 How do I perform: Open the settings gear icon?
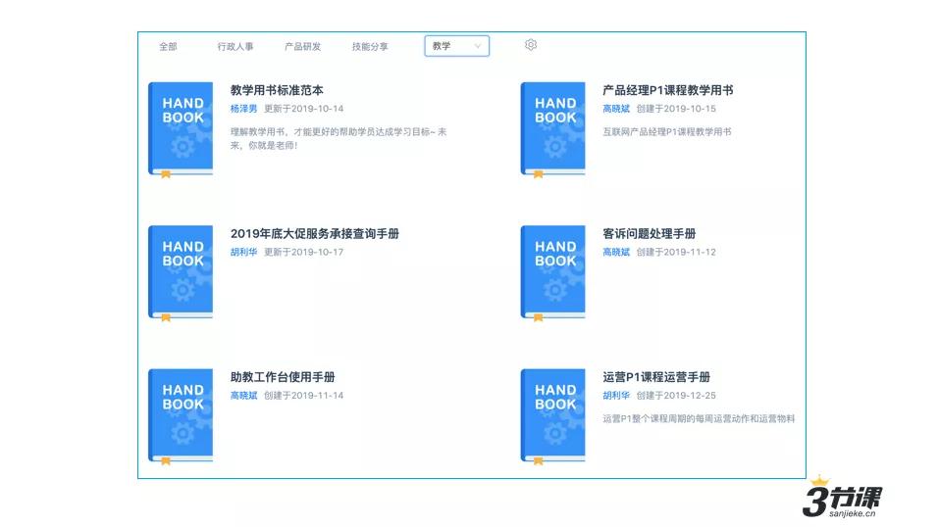(531, 45)
